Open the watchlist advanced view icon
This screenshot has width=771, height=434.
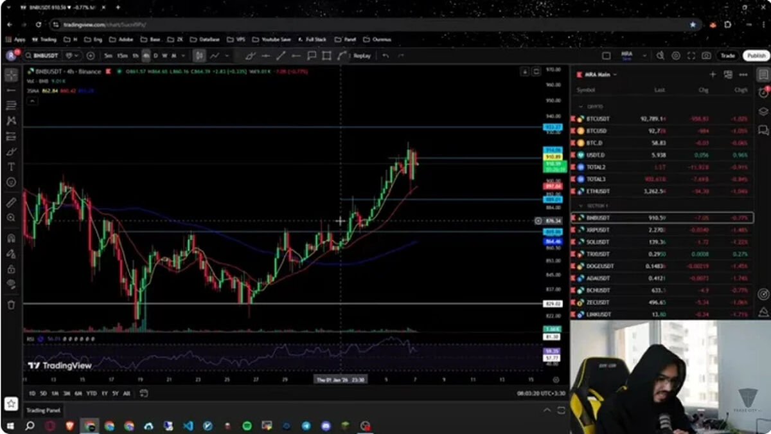pyautogui.click(x=728, y=75)
